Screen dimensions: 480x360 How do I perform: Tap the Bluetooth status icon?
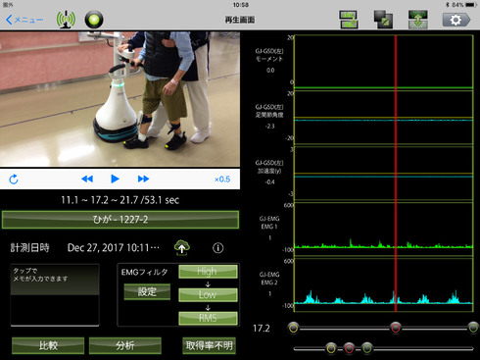[x=448, y=5]
